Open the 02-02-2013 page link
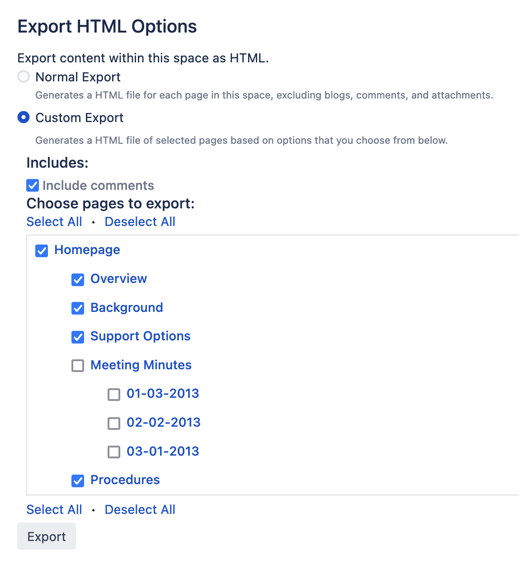This screenshot has height=565, width=519. tap(164, 422)
